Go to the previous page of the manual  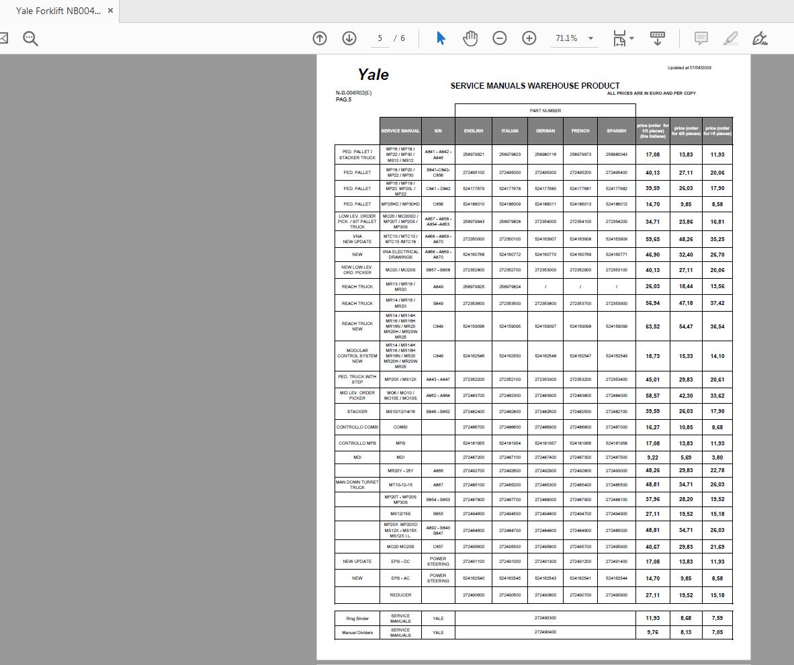click(x=319, y=38)
